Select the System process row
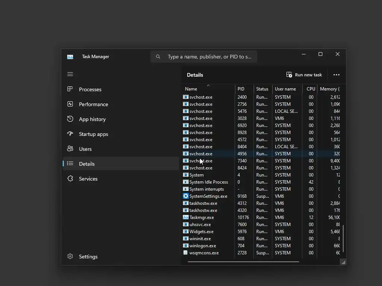The height and width of the screenshot is (286, 382). click(261, 175)
